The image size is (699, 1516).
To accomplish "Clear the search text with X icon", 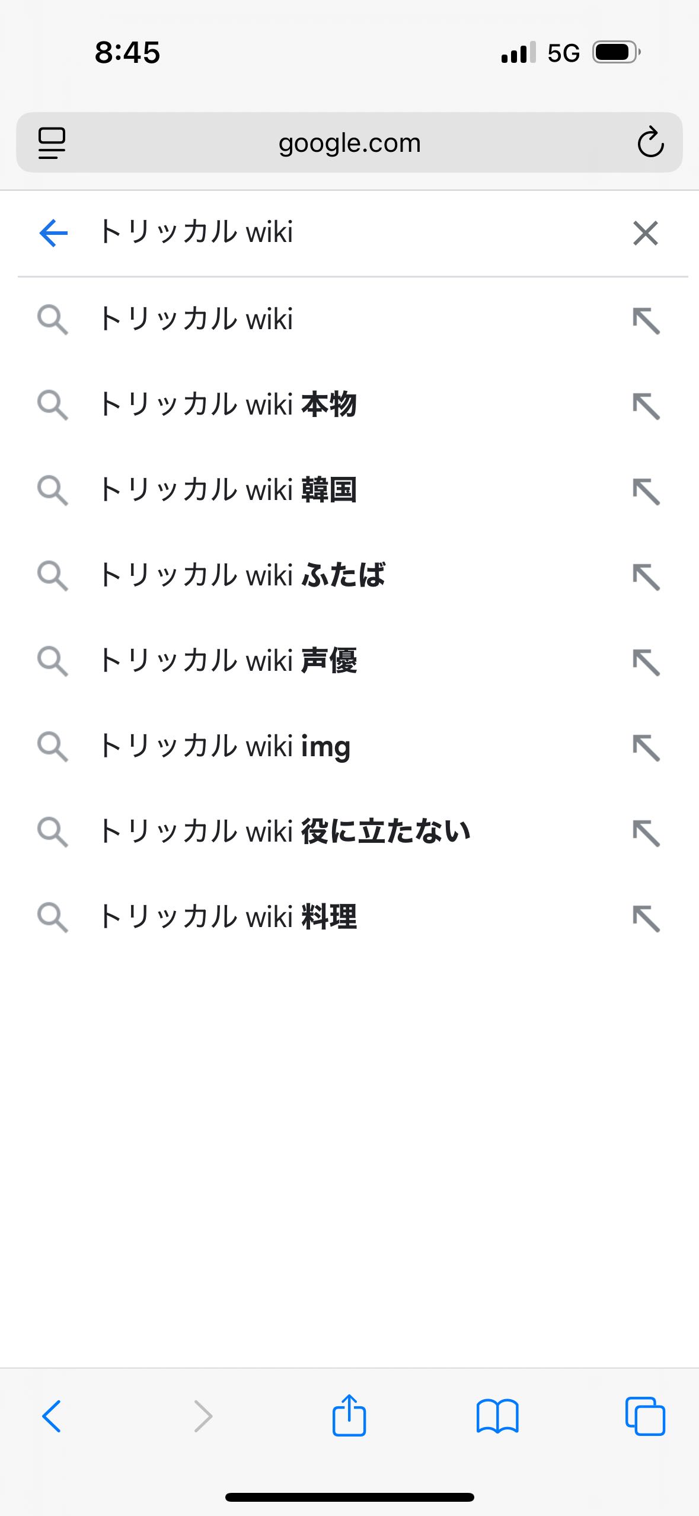I will (645, 233).
